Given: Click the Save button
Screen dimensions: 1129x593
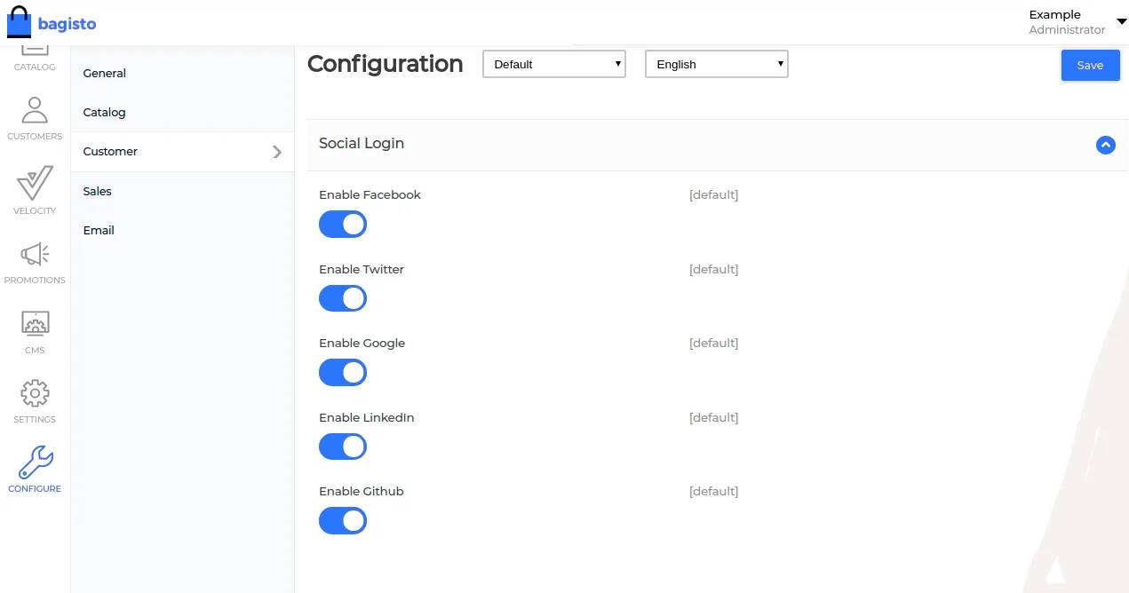Looking at the screenshot, I should pyautogui.click(x=1090, y=65).
